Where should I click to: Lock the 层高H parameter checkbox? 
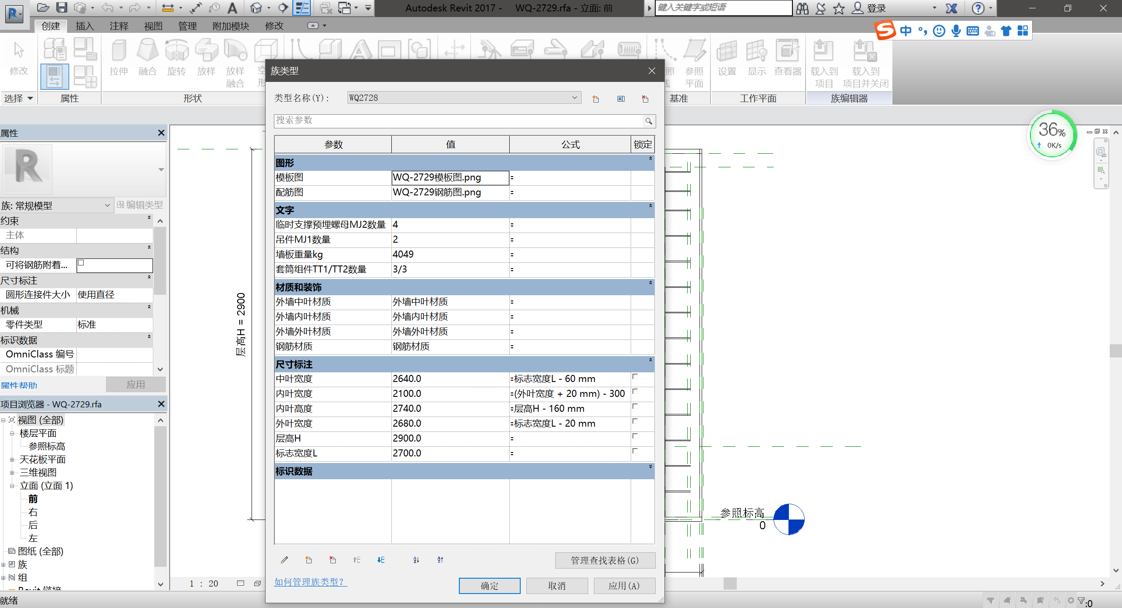(x=636, y=436)
